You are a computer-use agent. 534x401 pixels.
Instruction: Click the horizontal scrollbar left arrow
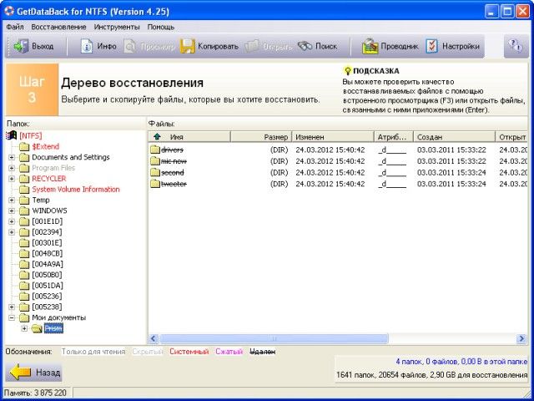[x=154, y=338]
